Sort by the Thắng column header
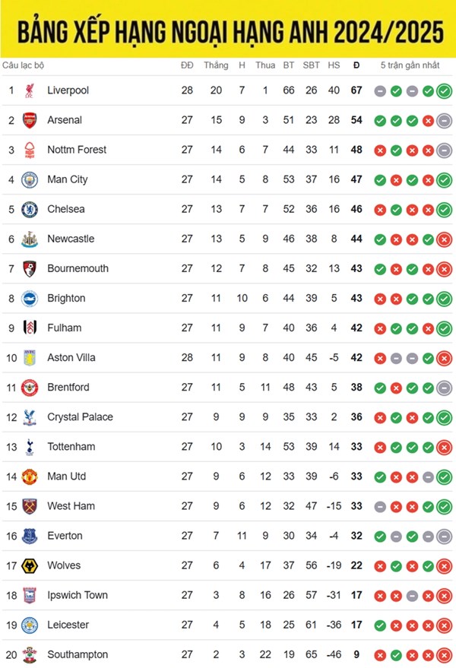The height and width of the screenshot is (668, 456). 216,65
